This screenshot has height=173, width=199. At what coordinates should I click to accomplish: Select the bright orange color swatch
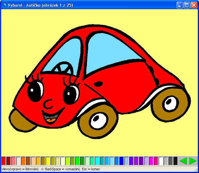[x=23, y=161]
